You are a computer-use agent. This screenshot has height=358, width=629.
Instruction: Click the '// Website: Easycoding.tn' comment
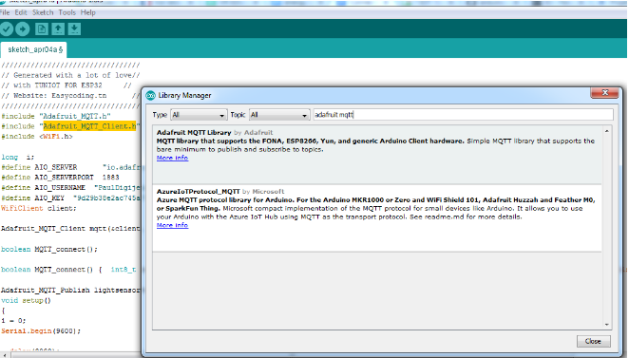54,96
